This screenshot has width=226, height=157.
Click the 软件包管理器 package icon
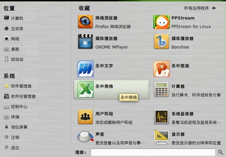pyautogui.click(x=7, y=96)
